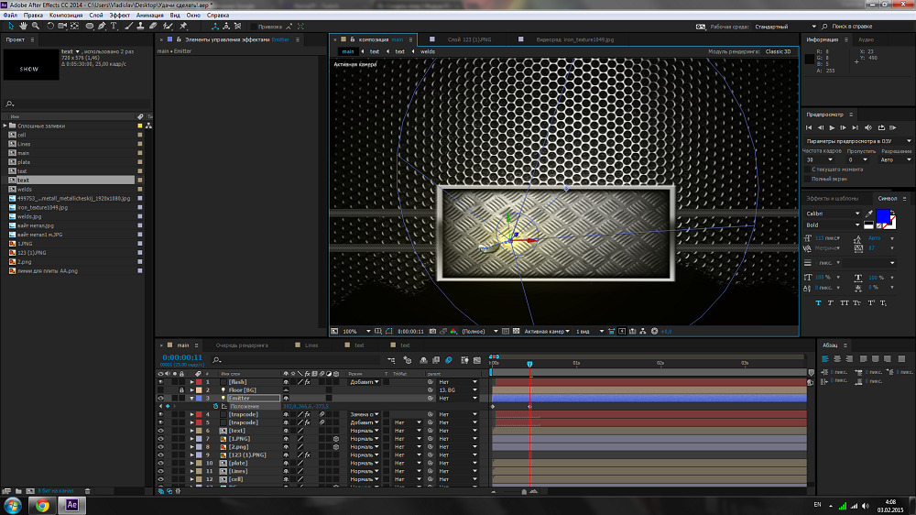Click stopwatch for Положение property
916x515 pixels.
215,406
